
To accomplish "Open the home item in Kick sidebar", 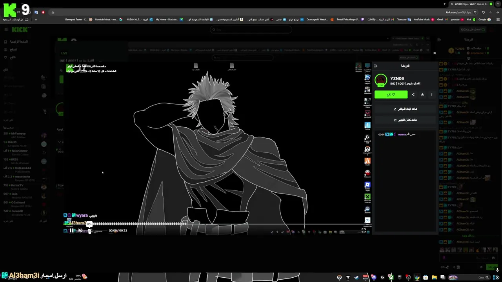I will (x=16, y=42).
